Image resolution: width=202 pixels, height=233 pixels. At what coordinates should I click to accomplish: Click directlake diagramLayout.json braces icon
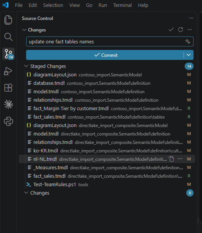pos(29,125)
